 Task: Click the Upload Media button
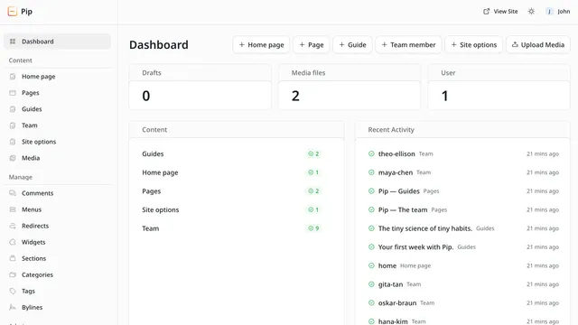point(538,44)
